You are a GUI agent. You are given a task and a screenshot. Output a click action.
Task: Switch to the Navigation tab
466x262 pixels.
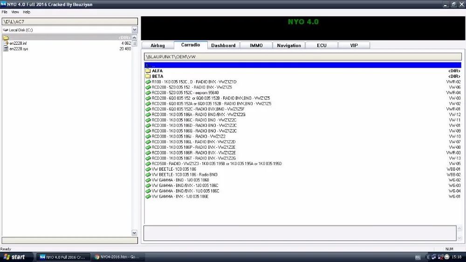click(x=289, y=46)
